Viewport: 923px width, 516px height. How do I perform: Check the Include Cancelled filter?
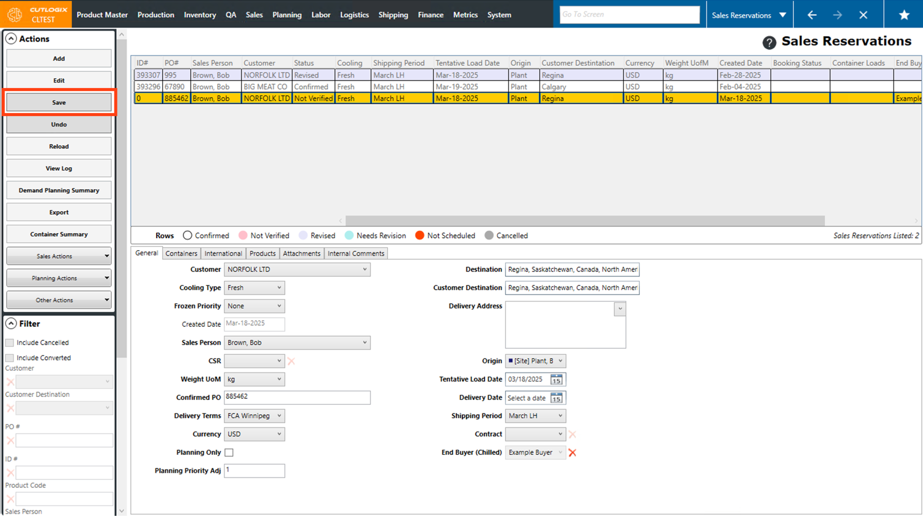(10, 343)
